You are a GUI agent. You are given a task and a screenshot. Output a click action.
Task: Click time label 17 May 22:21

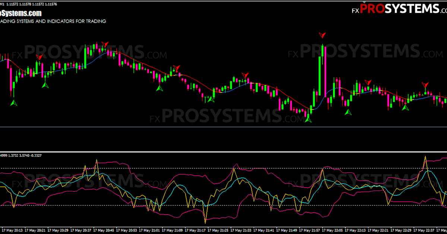[379, 230]
